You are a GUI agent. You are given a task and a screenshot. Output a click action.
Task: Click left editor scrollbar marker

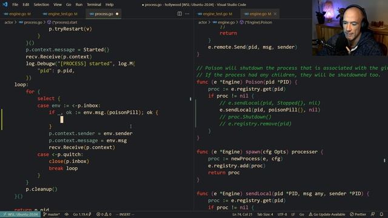pyautogui.click(x=190, y=99)
